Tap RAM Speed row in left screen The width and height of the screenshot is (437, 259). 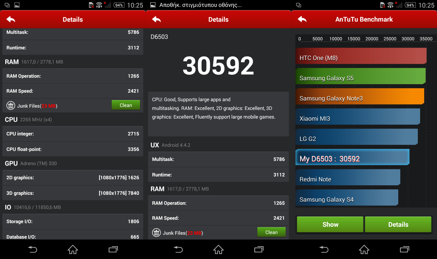click(x=73, y=91)
